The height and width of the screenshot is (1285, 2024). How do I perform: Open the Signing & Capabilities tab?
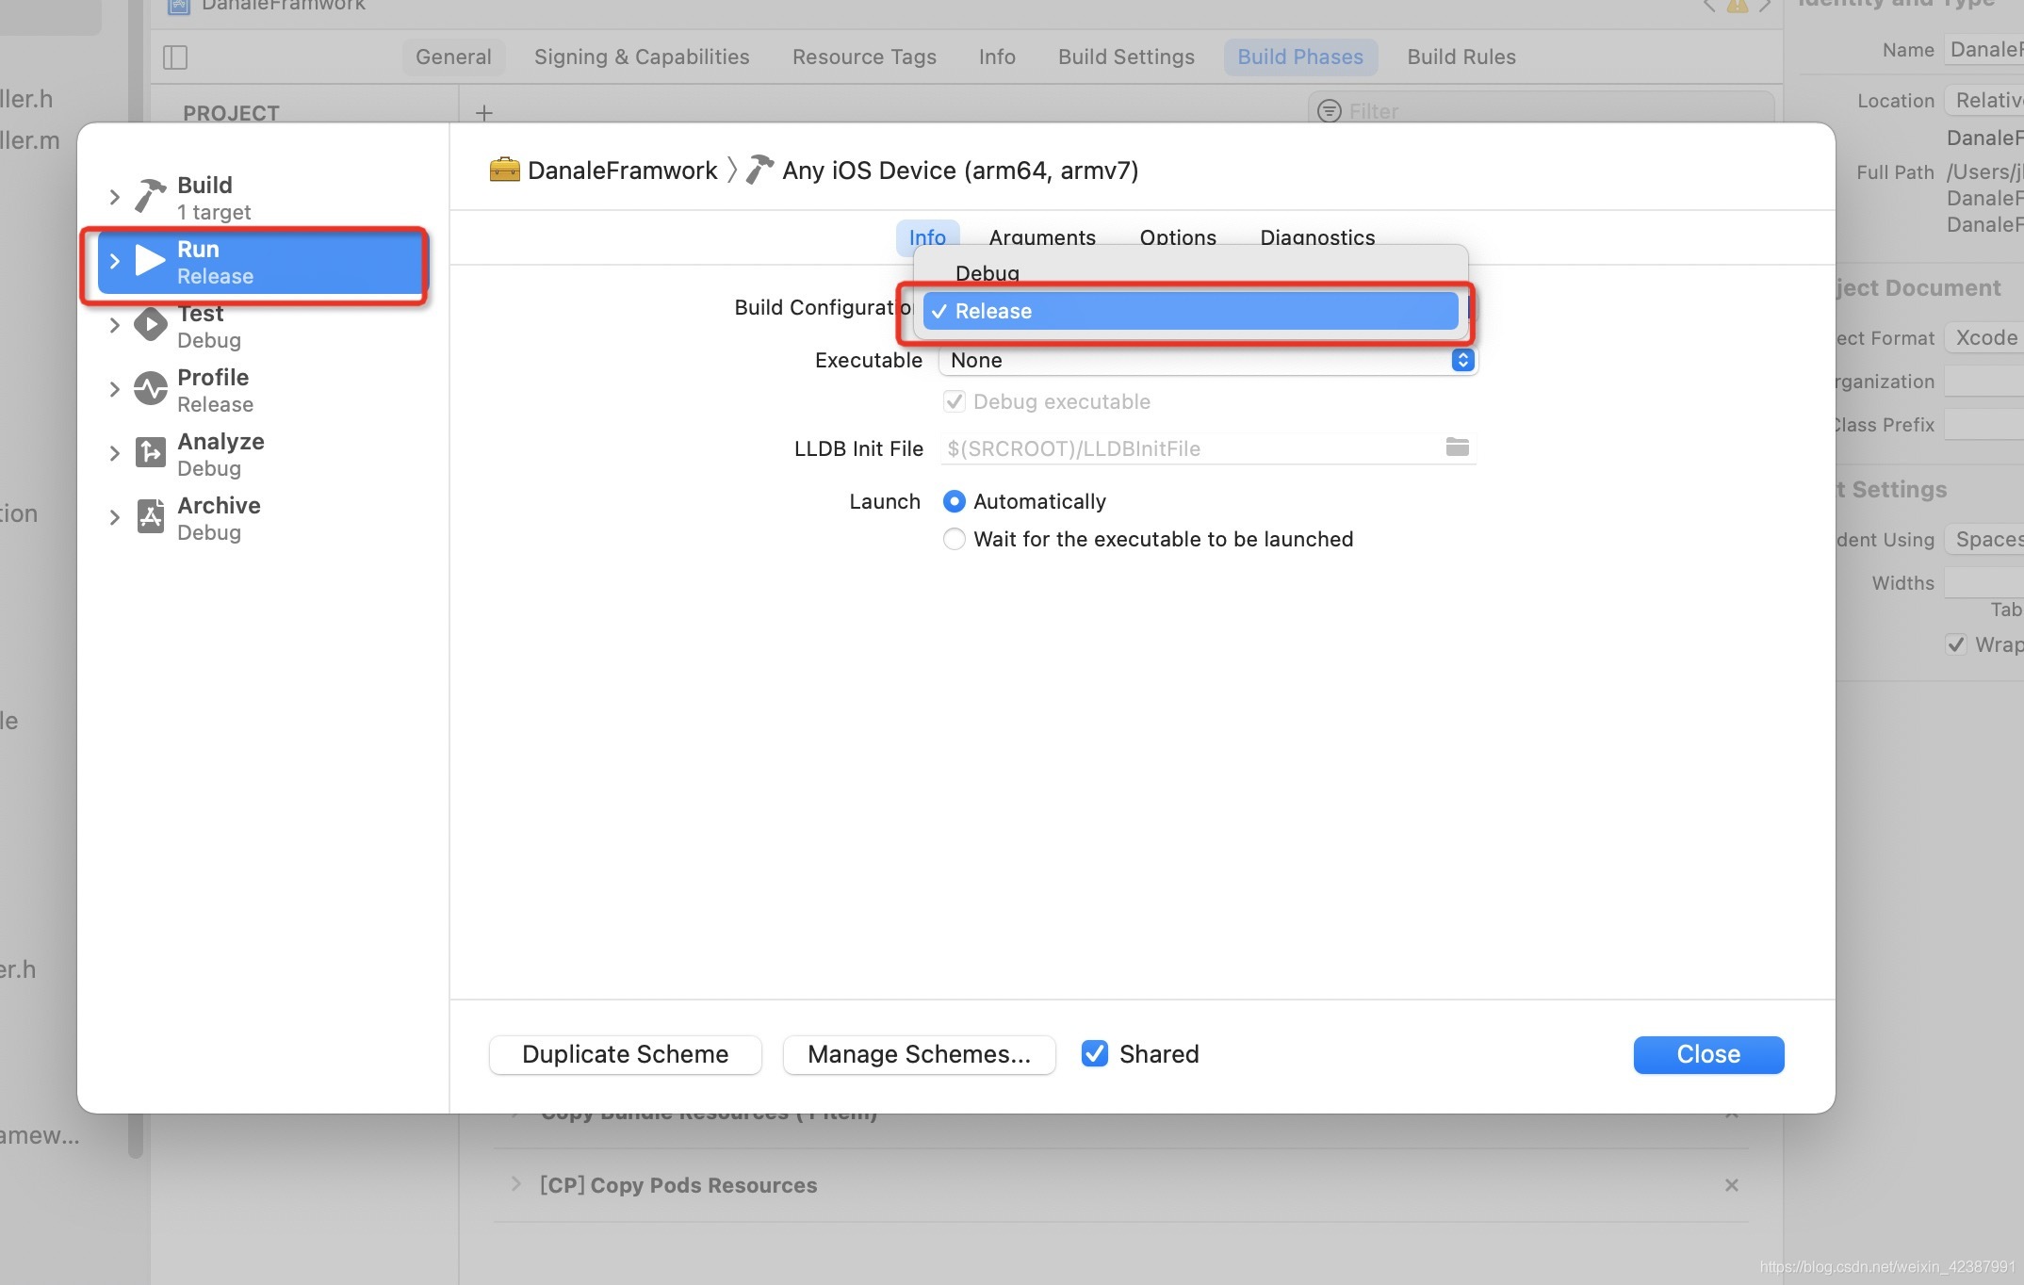pos(642,57)
